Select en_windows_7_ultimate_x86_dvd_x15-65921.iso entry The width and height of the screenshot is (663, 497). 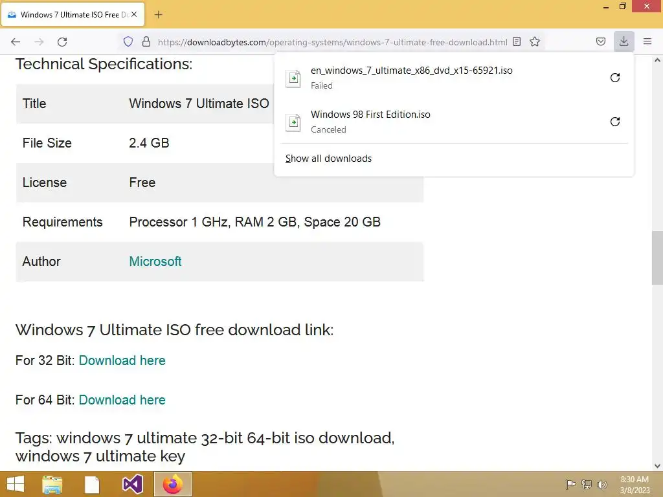tap(454, 78)
